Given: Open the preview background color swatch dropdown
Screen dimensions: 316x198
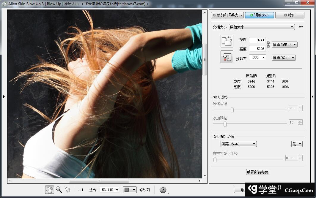Looking at the screenshot, I should click(x=130, y=190).
